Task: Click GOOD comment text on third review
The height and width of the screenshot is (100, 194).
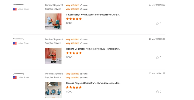Action: 69,91
